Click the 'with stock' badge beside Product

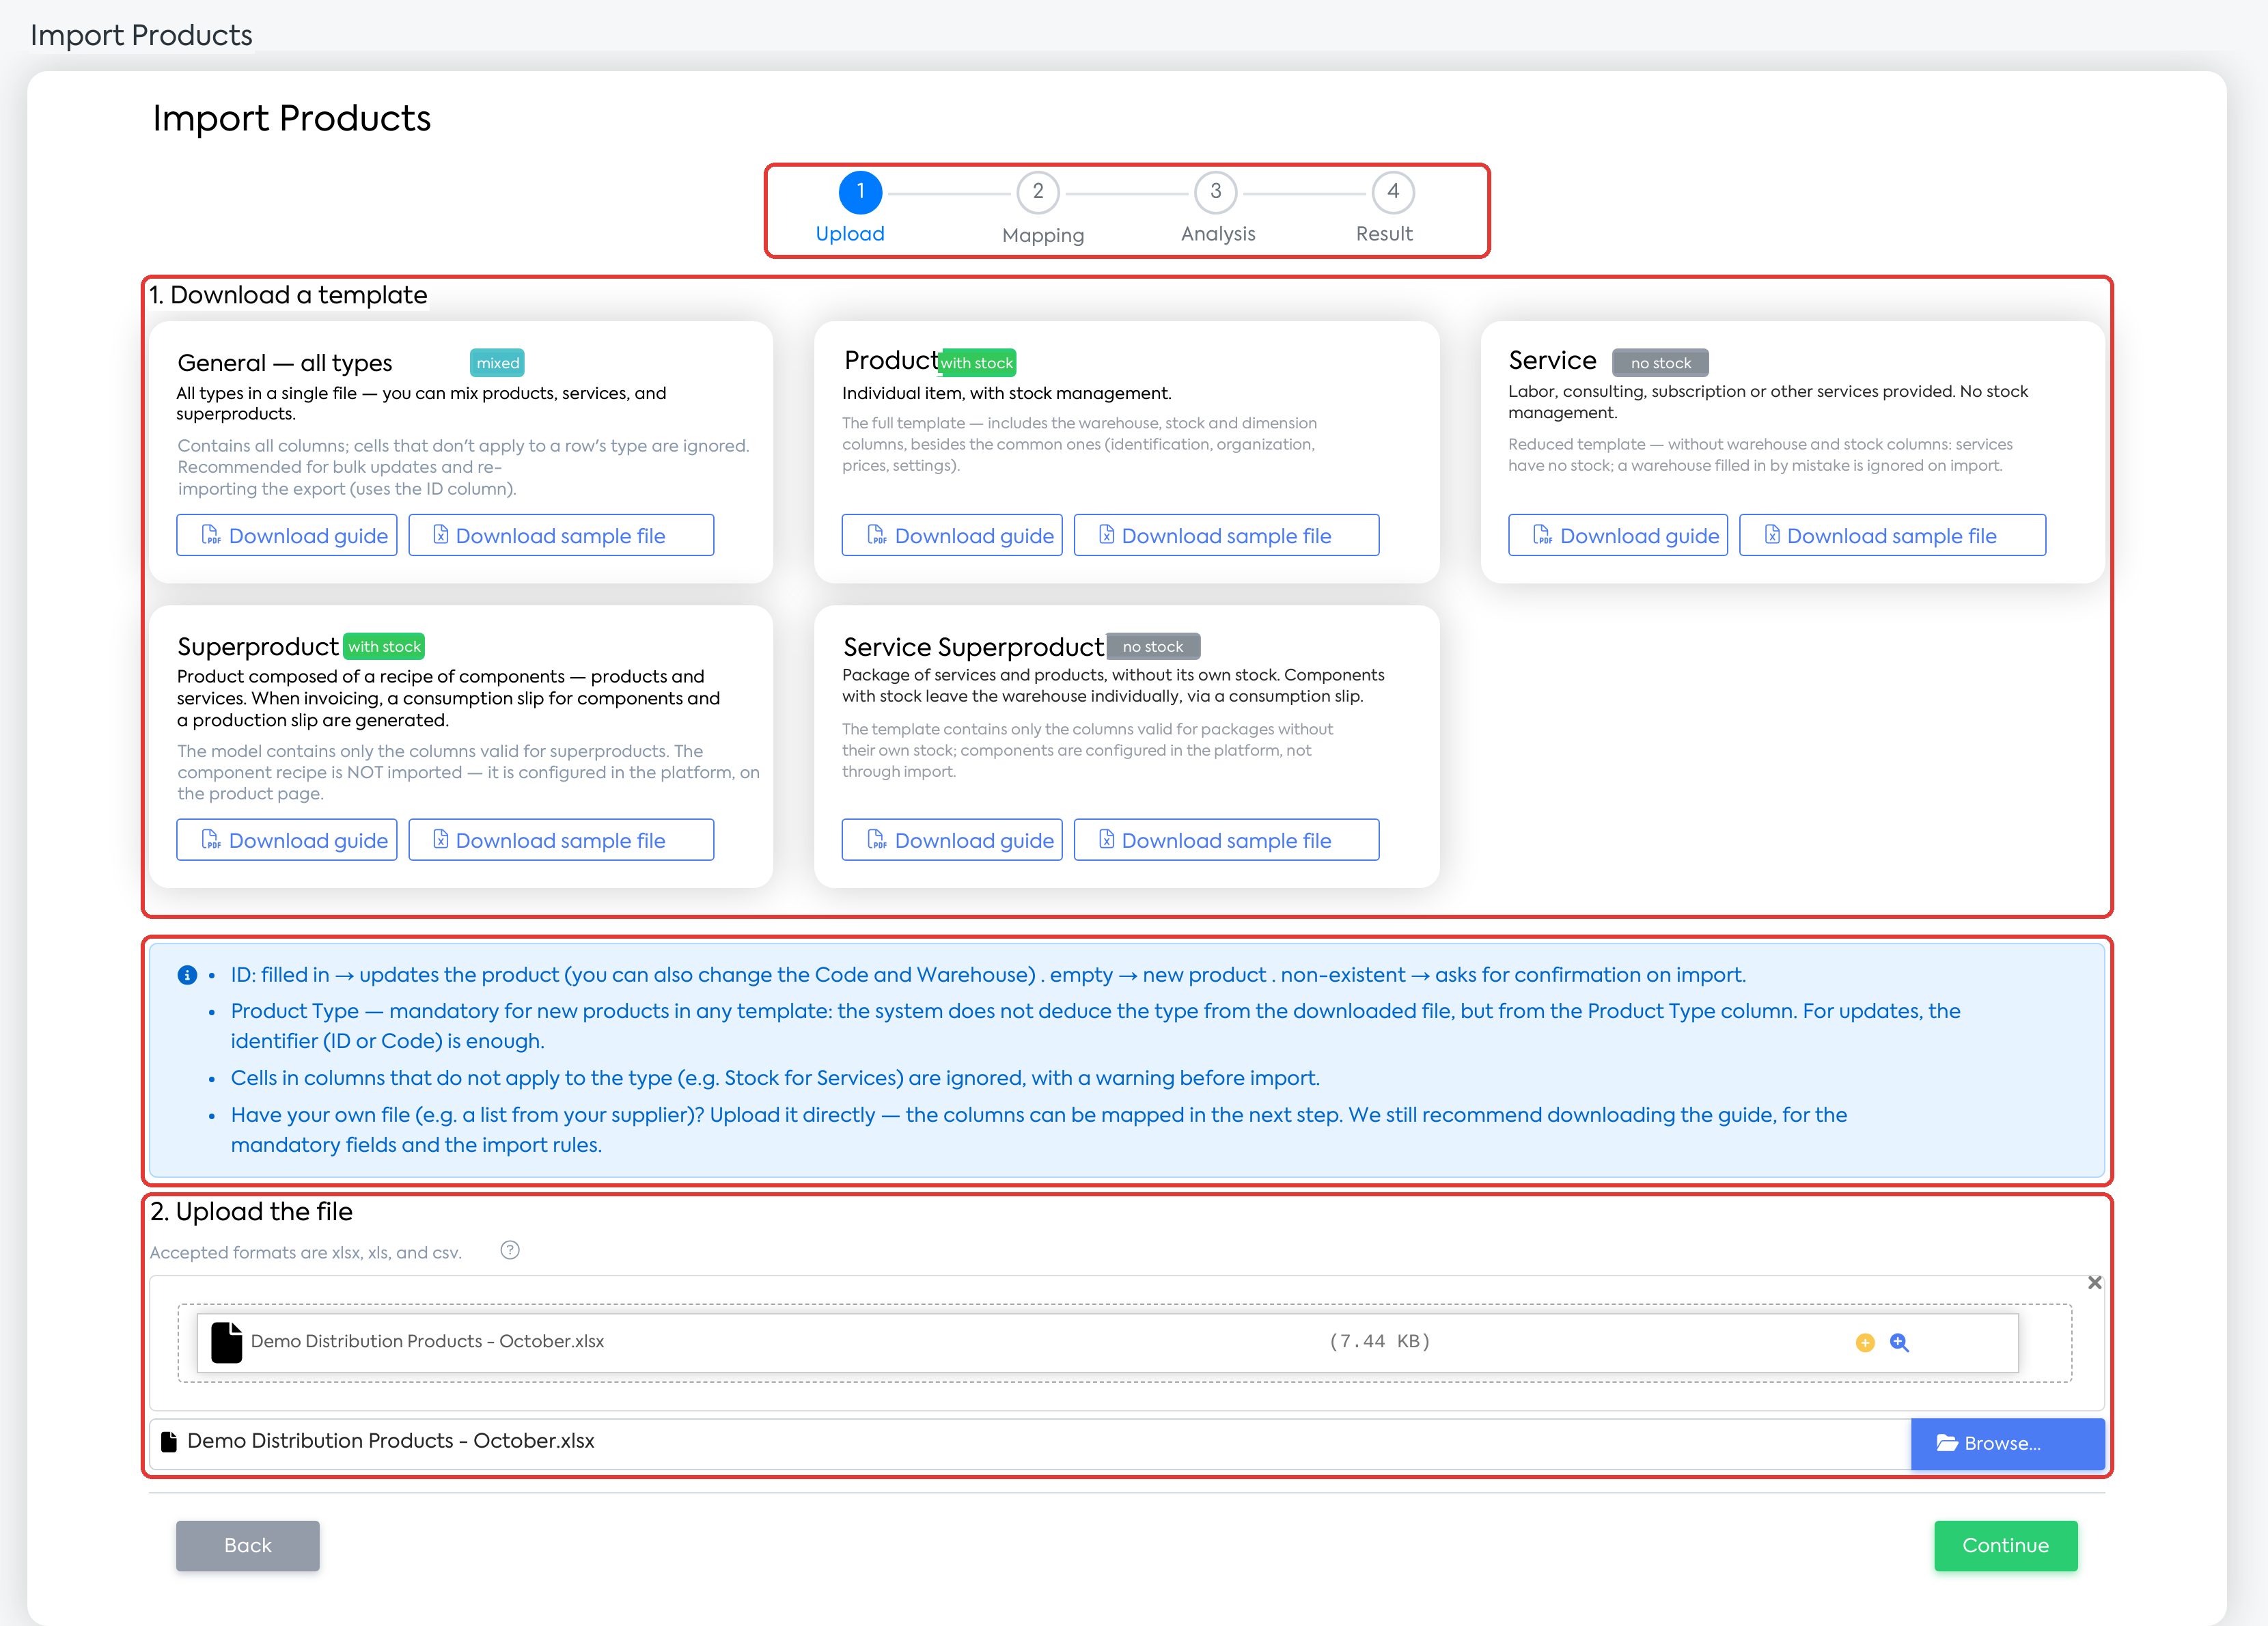pos(978,363)
